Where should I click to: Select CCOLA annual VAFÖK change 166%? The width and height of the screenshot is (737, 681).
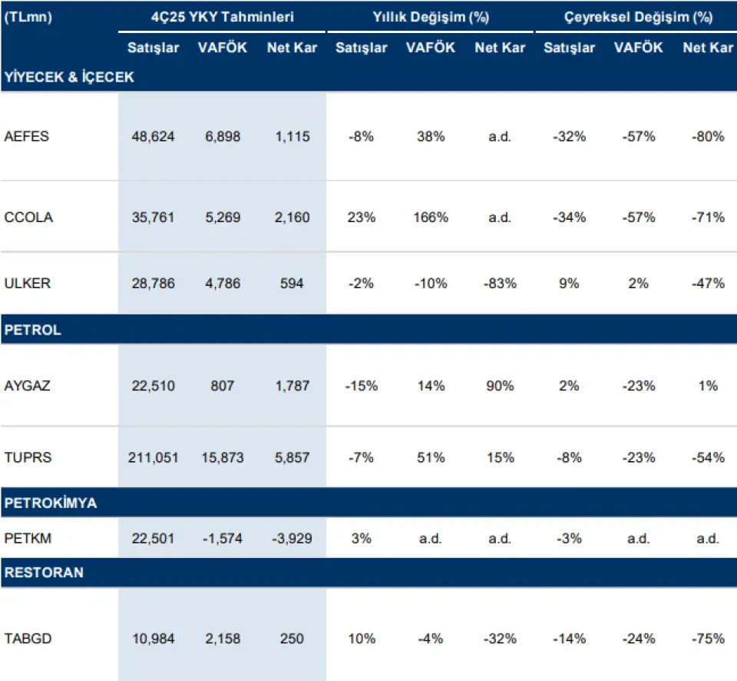point(431,218)
